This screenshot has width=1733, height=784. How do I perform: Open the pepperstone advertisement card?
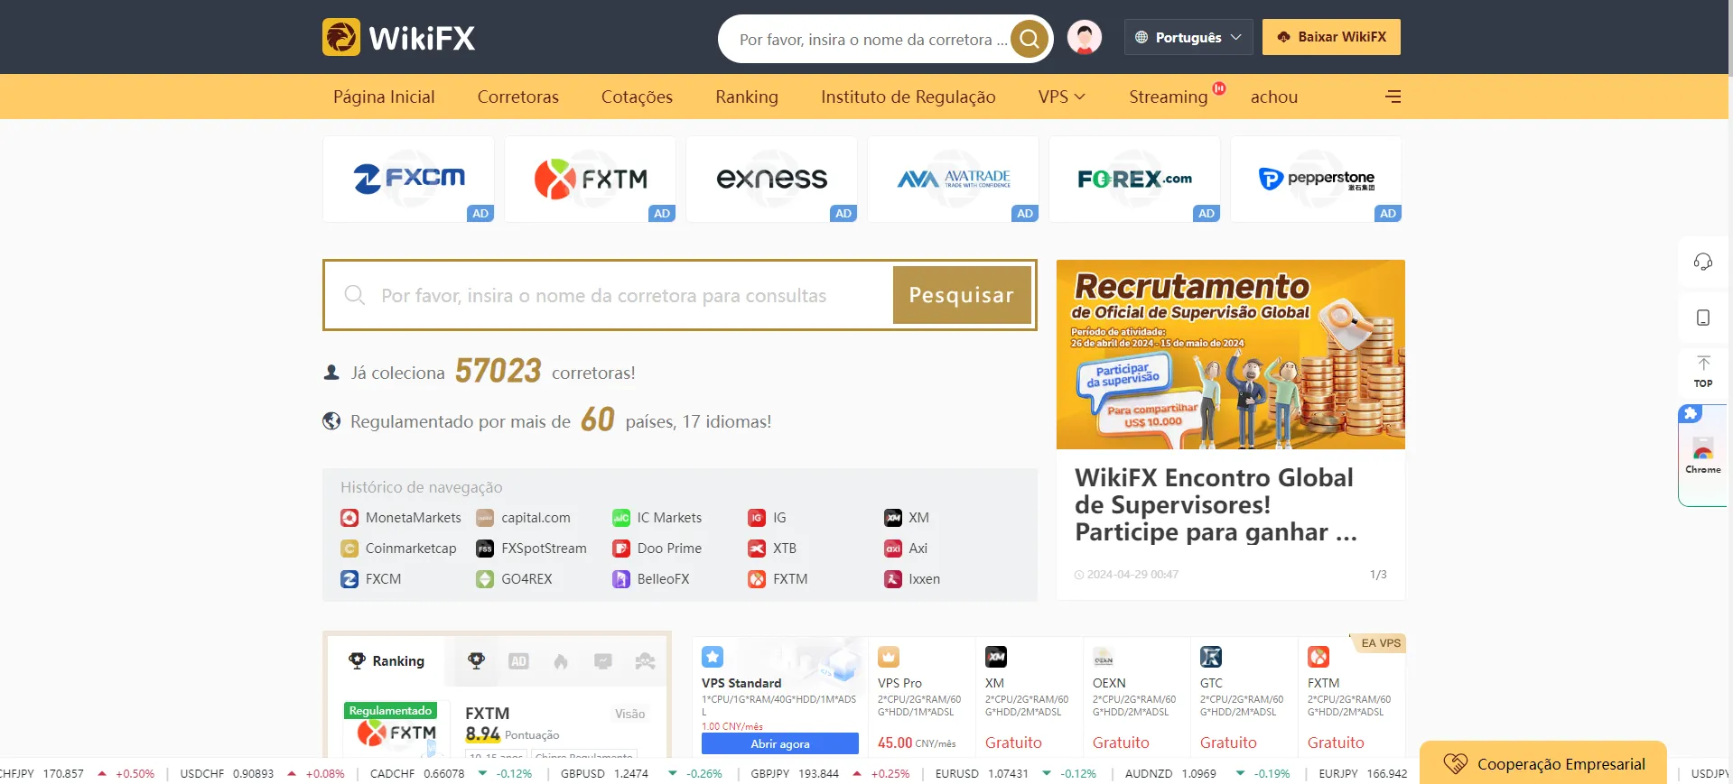click(1316, 179)
